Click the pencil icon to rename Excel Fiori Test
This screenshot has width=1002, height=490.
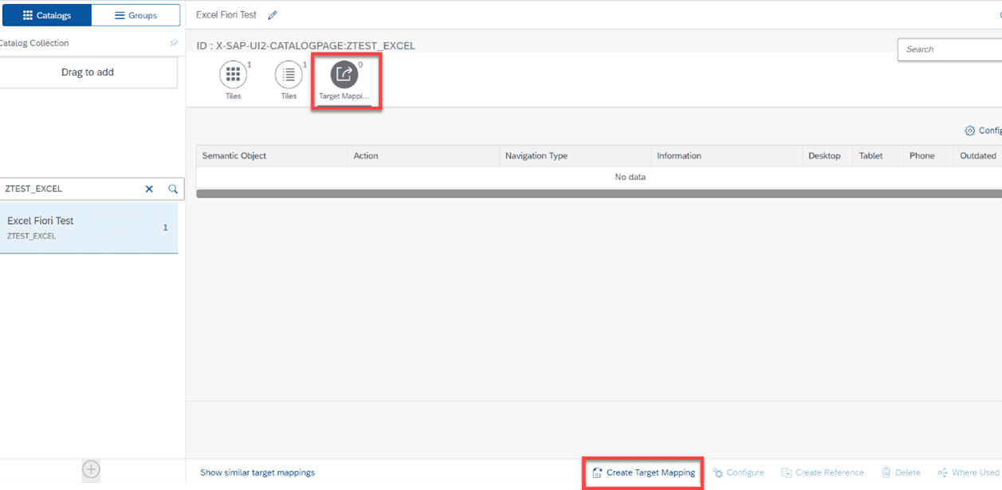click(269, 14)
